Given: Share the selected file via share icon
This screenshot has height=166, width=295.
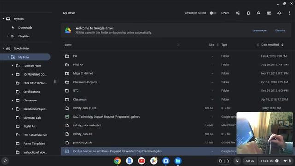Looking at the screenshot, I should (238, 13).
